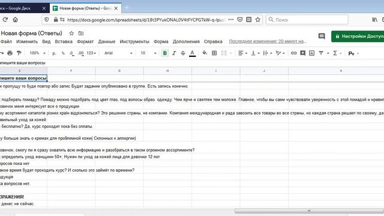The height and width of the screenshot is (216, 384).
Task: Format as currency with the р. button
Action: (54, 53)
